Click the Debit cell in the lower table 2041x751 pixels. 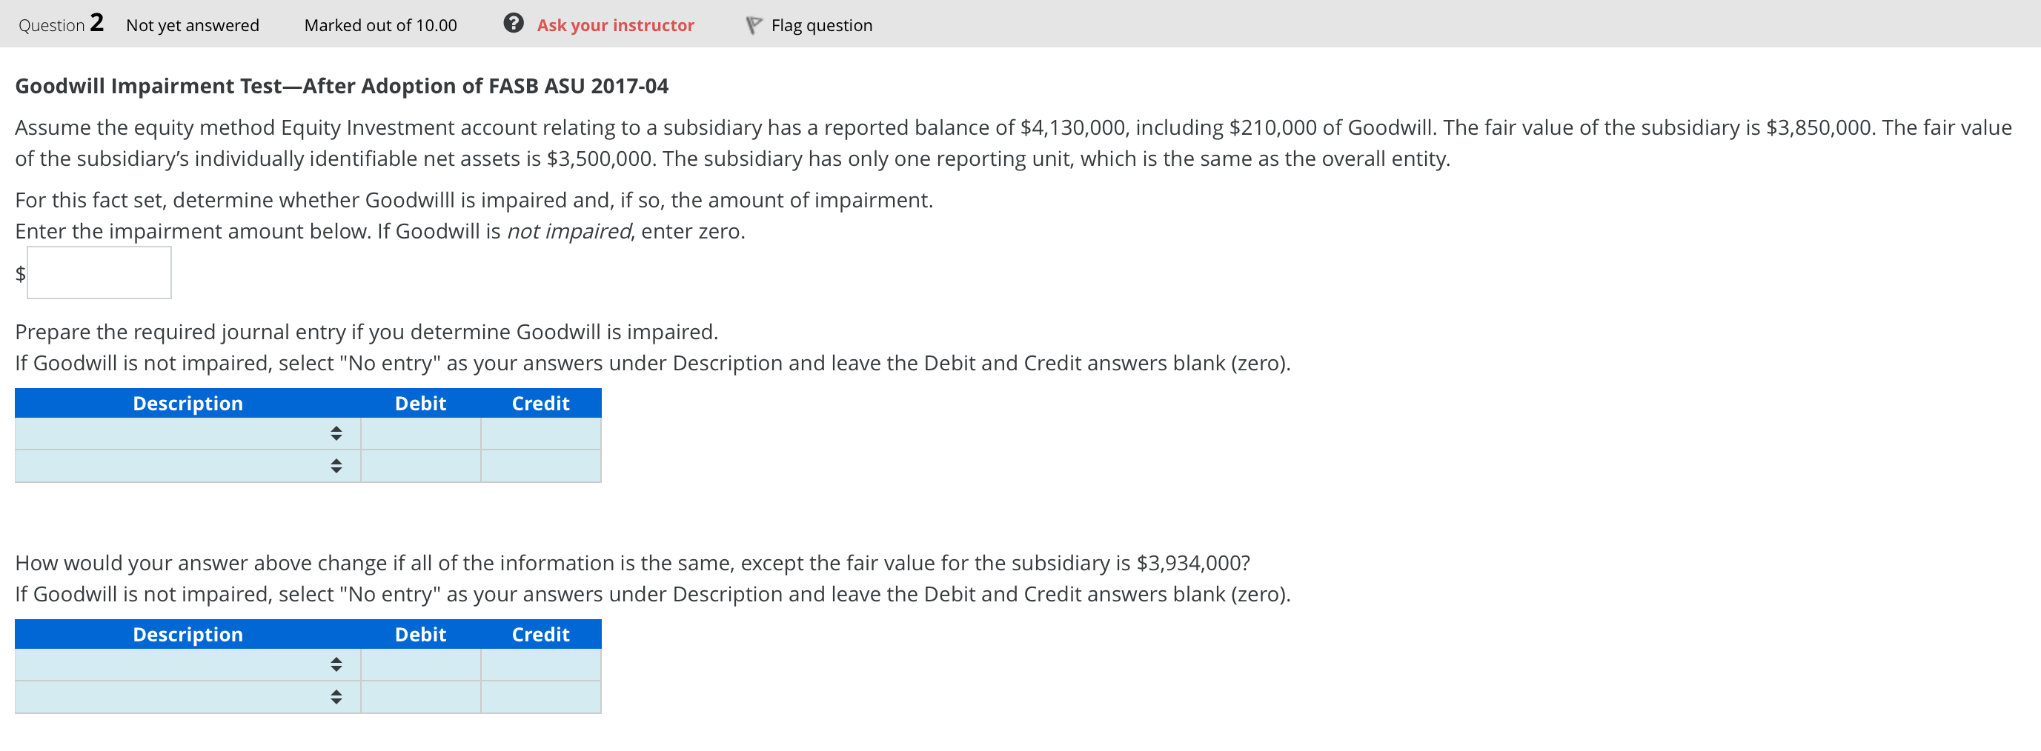(x=421, y=664)
